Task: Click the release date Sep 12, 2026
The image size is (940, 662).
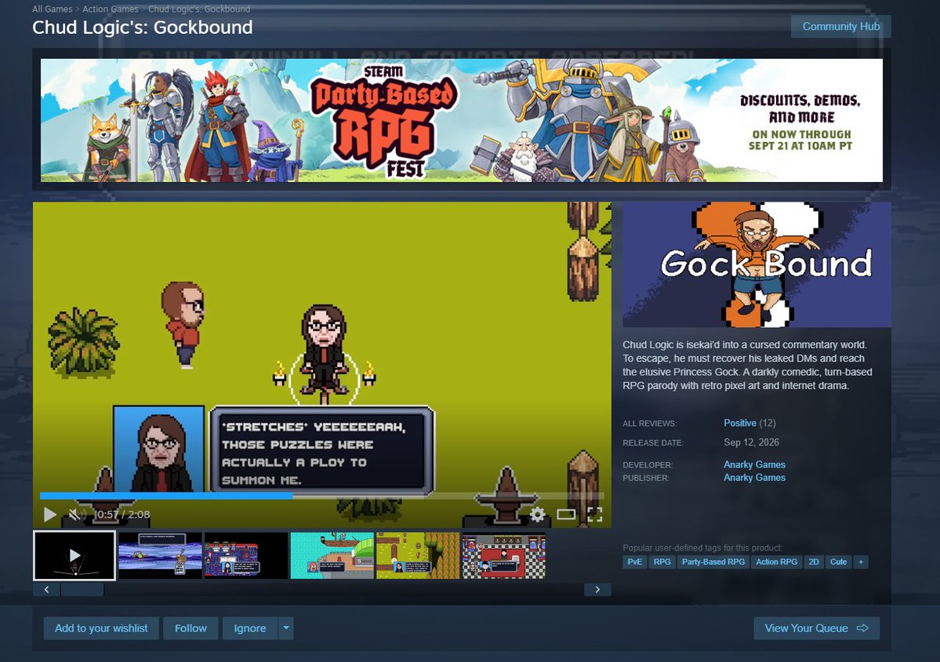Action: click(x=751, y=442)
